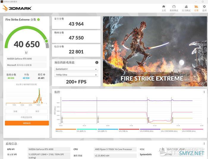
Task: Toggle the purple CPU 时钟频率 legend line
Action: [x=150, y=130]
